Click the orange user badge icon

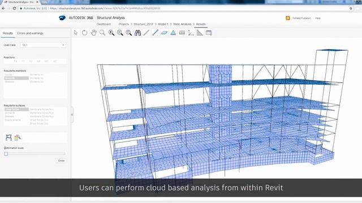pos(288,18)
